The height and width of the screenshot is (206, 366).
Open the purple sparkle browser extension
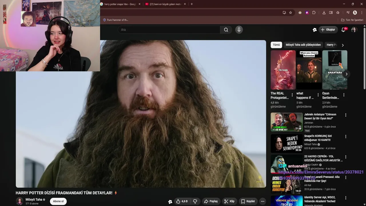[x=307, y=13]
